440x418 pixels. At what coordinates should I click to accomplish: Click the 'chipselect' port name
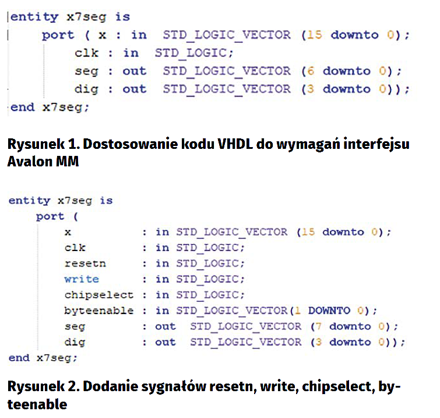tap(98, 295)
